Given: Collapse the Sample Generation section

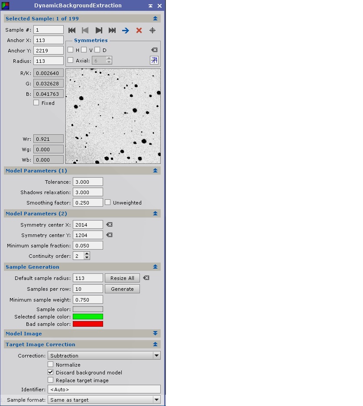Looking at the screenshot, I should point(155,267).
